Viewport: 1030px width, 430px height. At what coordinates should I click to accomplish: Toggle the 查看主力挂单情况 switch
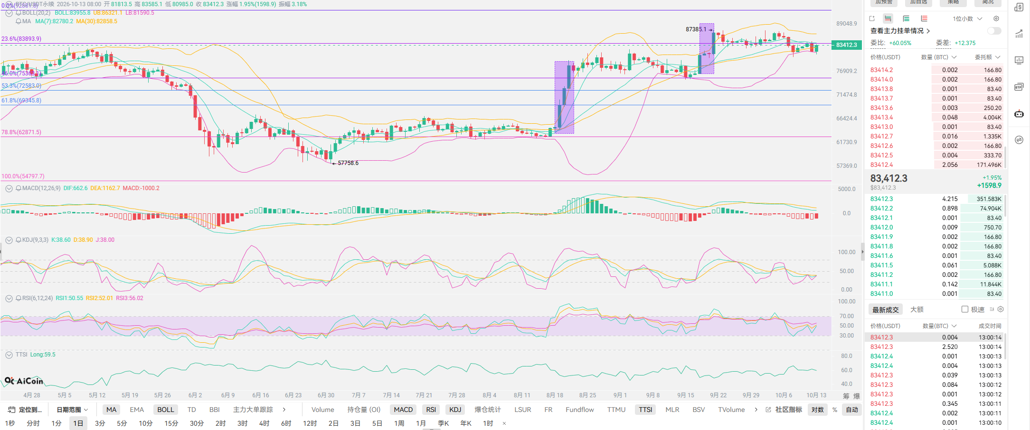(994, 31)
